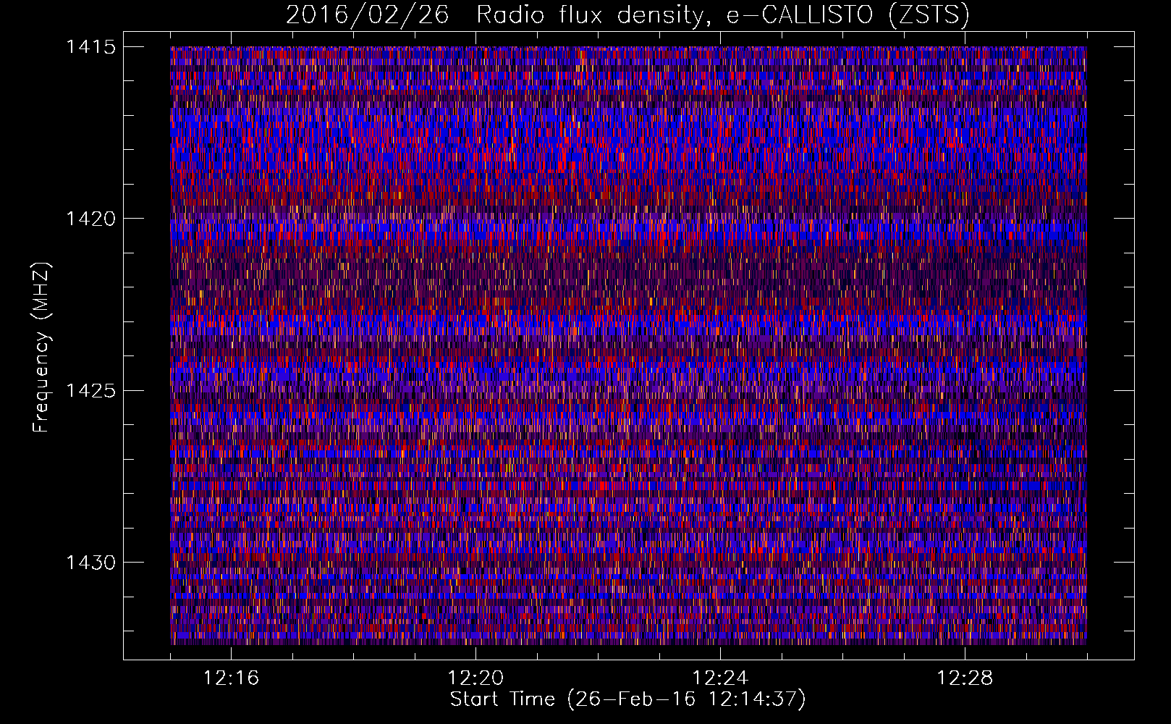Click the plot title "Radio flux density, e-CALLISTO (ZSTS)"
This screenshot has width=1171, height=724.
point(722,14)
